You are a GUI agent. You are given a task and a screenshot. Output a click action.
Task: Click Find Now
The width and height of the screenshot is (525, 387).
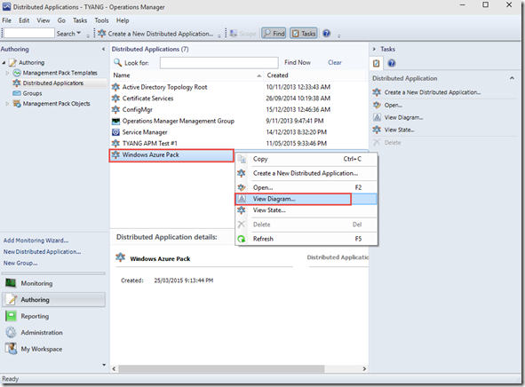[x=298, y=62]
